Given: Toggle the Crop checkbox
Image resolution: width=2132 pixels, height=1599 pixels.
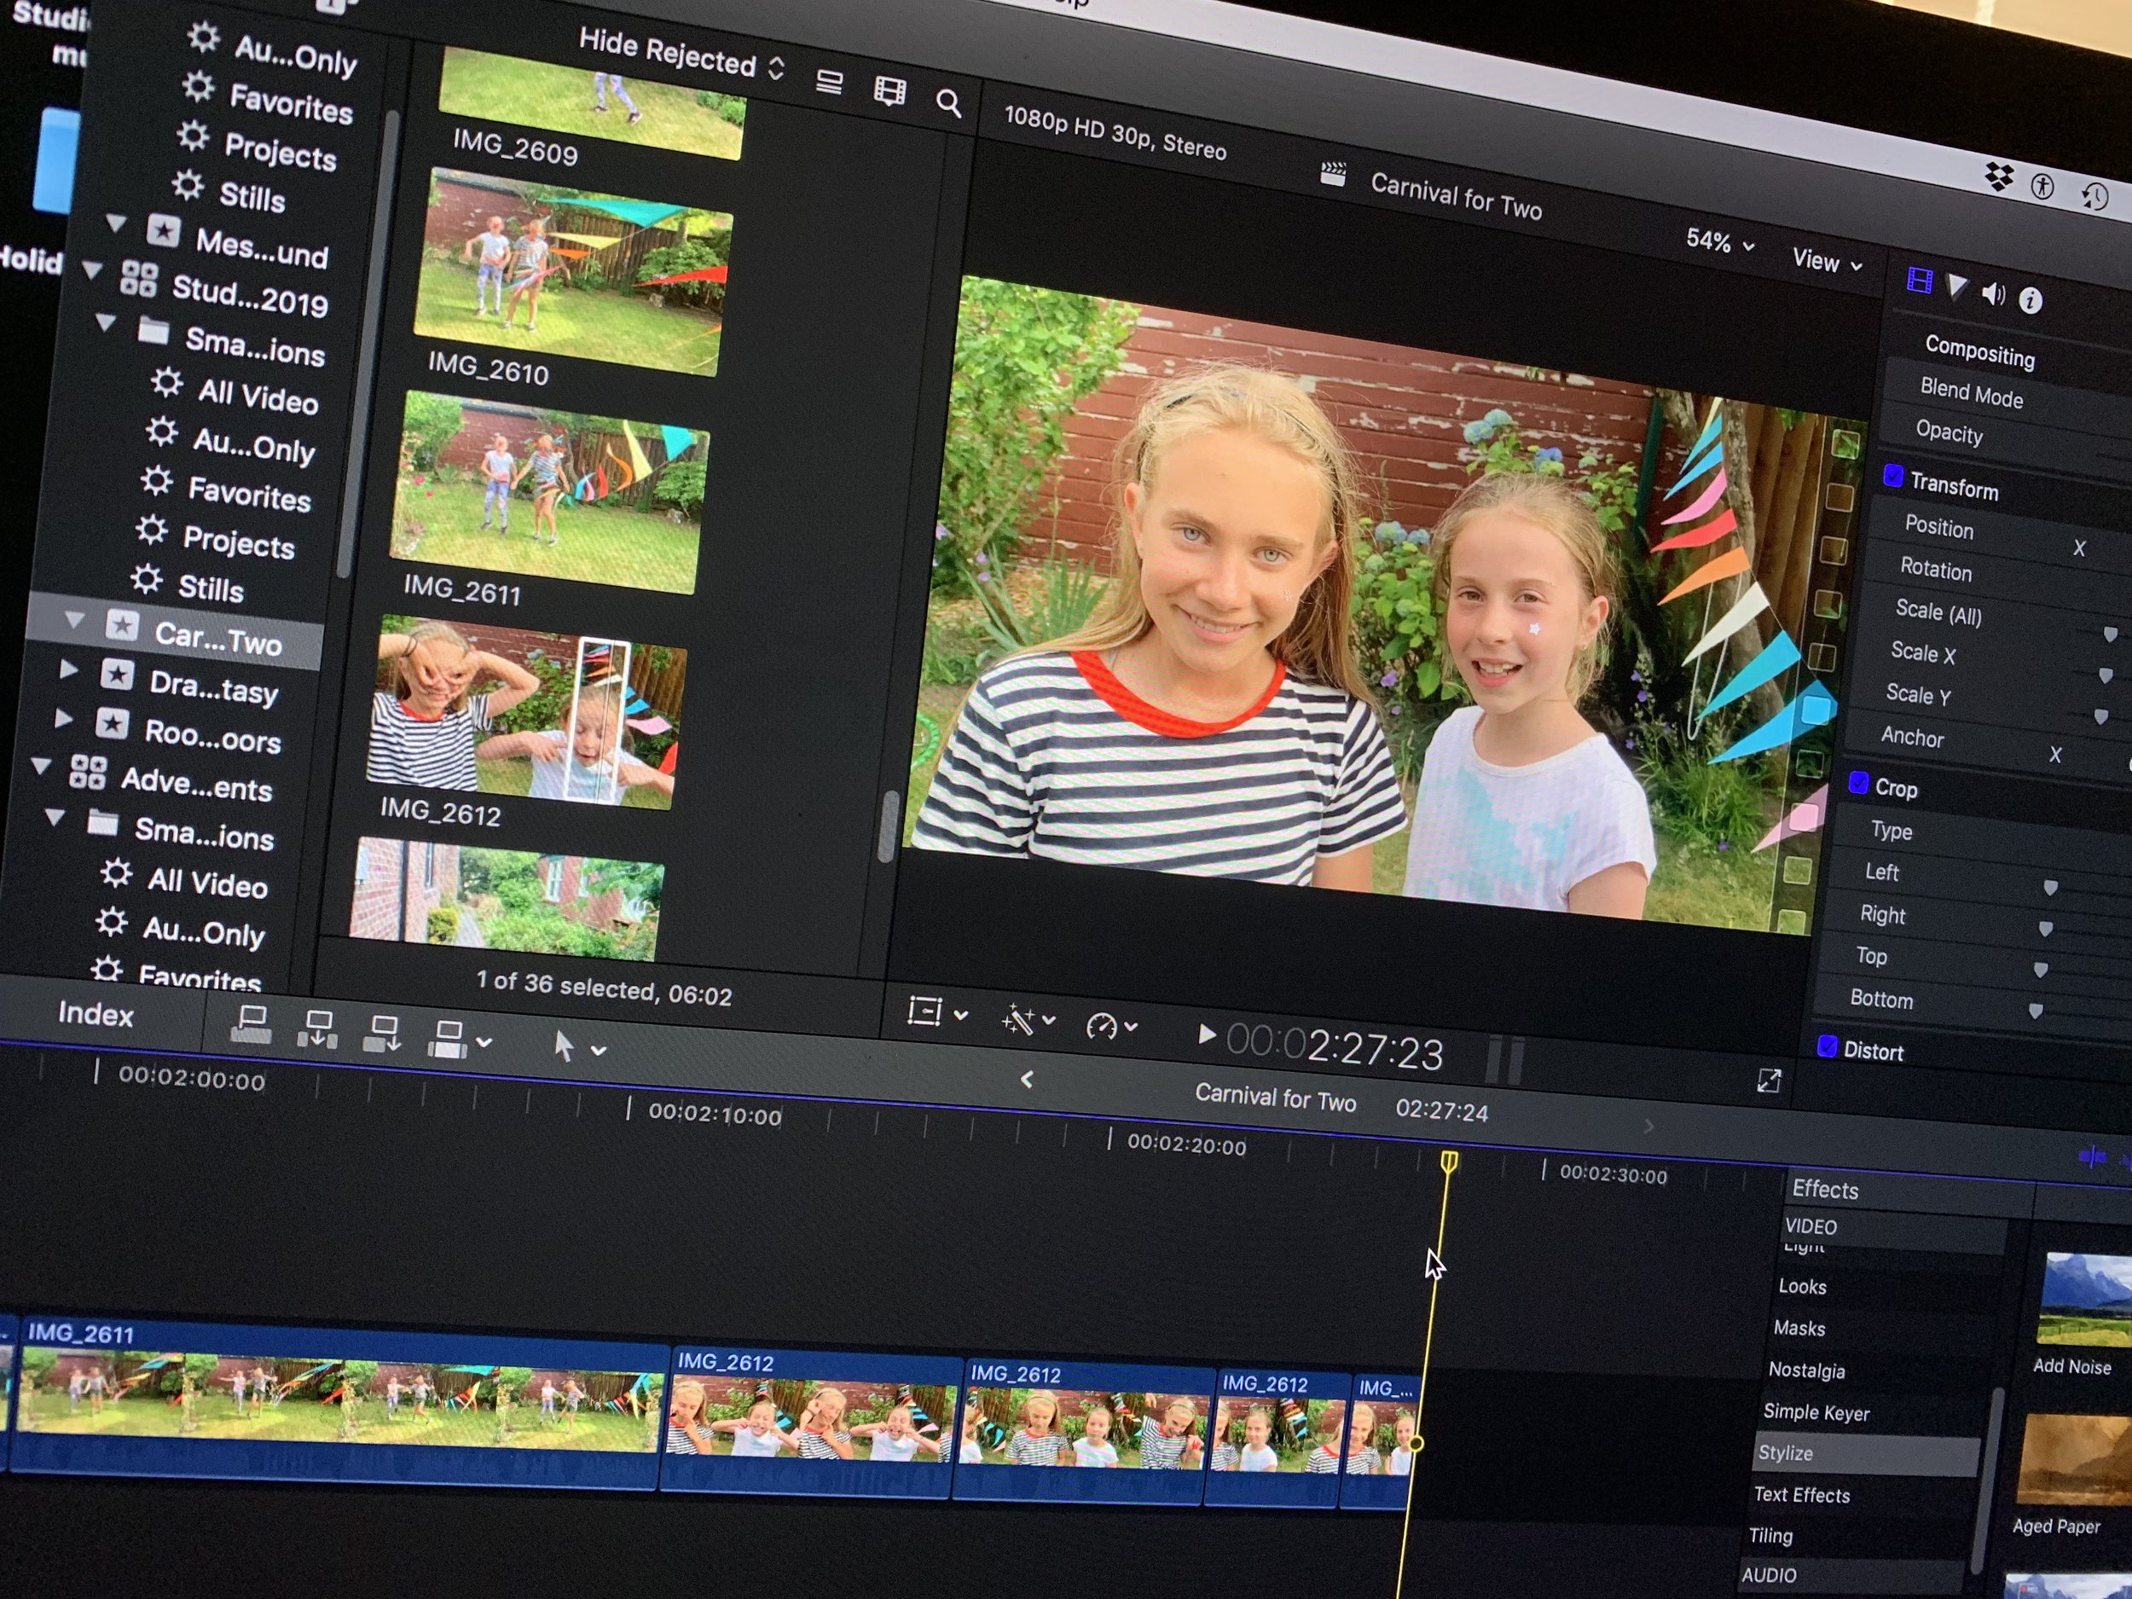Looking at the screenshot, I should tap(1858, 783).
